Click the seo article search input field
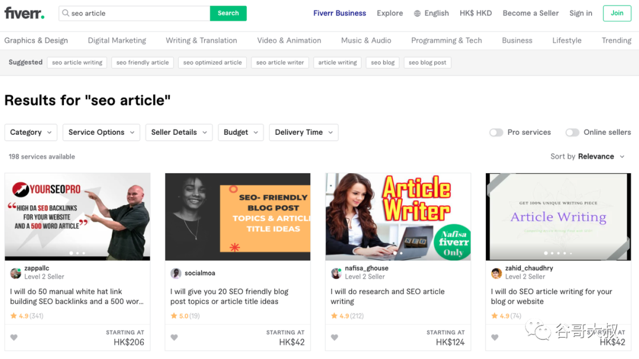639x359 pixels. coord(134,13)
